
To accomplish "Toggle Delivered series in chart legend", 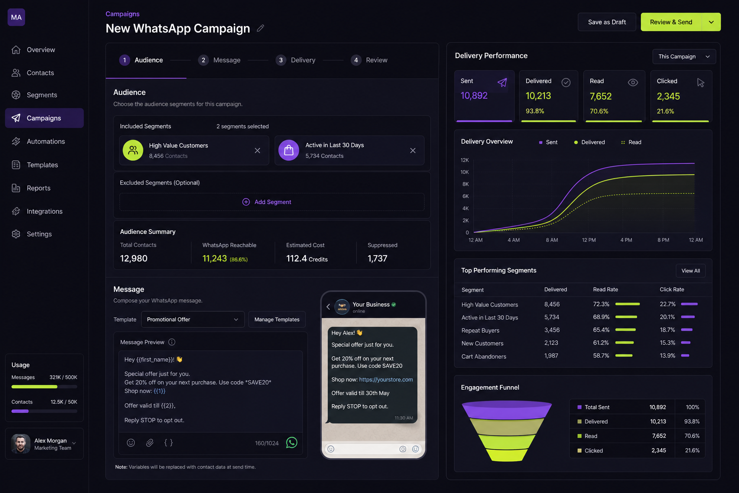I will pyautogui.click(x=589, y=142).
